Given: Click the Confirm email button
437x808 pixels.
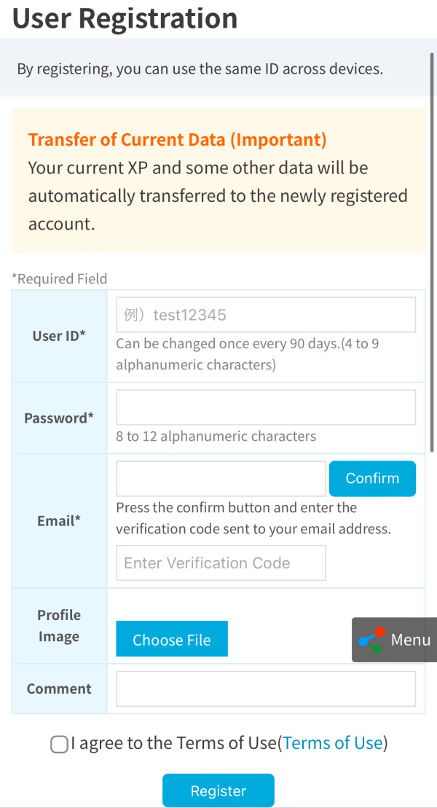Looking at the screenshot, I should tap(372, 479).
